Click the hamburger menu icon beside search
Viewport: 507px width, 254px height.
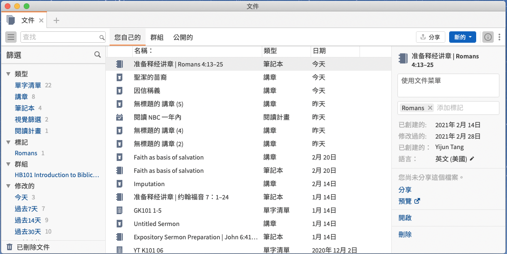pos(11,37)
